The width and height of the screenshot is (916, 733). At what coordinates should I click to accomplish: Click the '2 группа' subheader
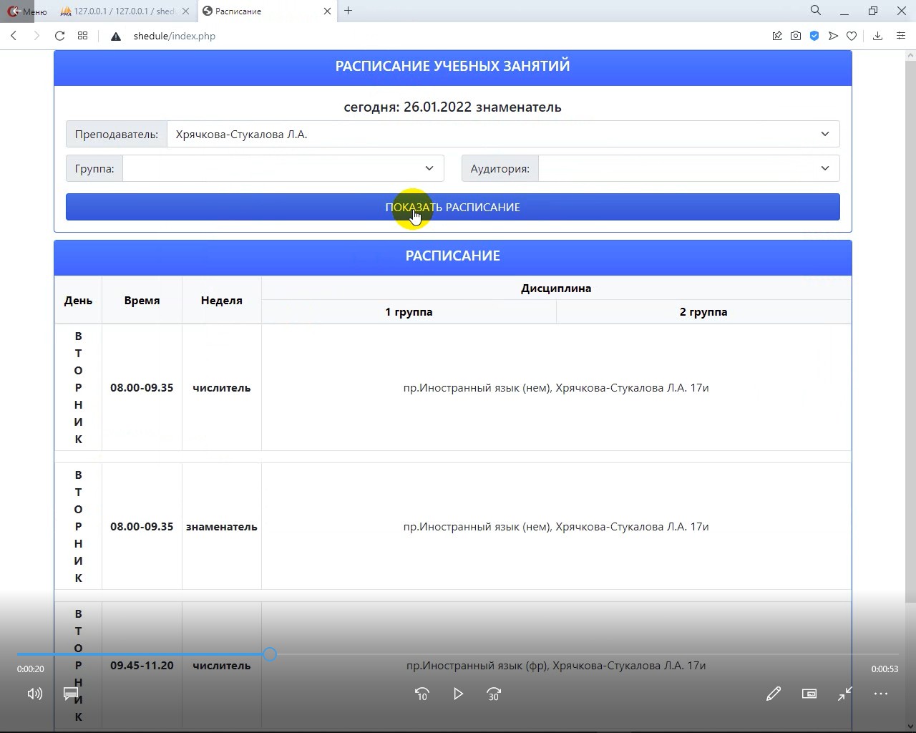pyautogui.click(x=703, y=312)
